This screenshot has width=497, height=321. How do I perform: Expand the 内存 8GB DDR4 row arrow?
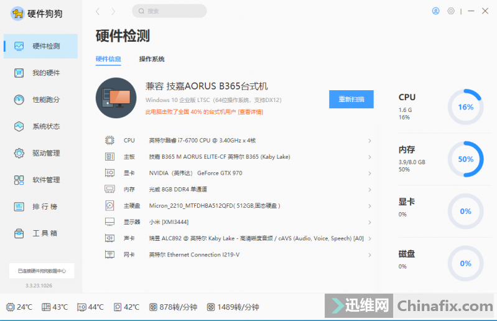tap(369, 190)
